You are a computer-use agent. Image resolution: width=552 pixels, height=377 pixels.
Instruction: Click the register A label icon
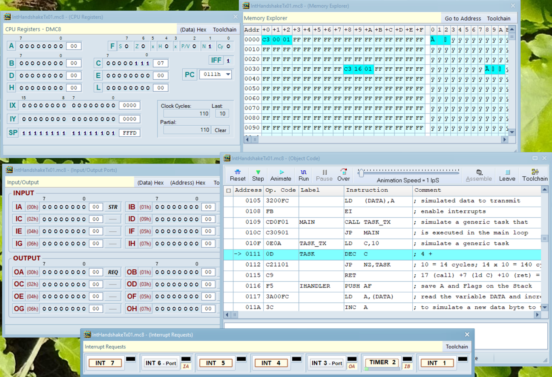tap(11, 46)
